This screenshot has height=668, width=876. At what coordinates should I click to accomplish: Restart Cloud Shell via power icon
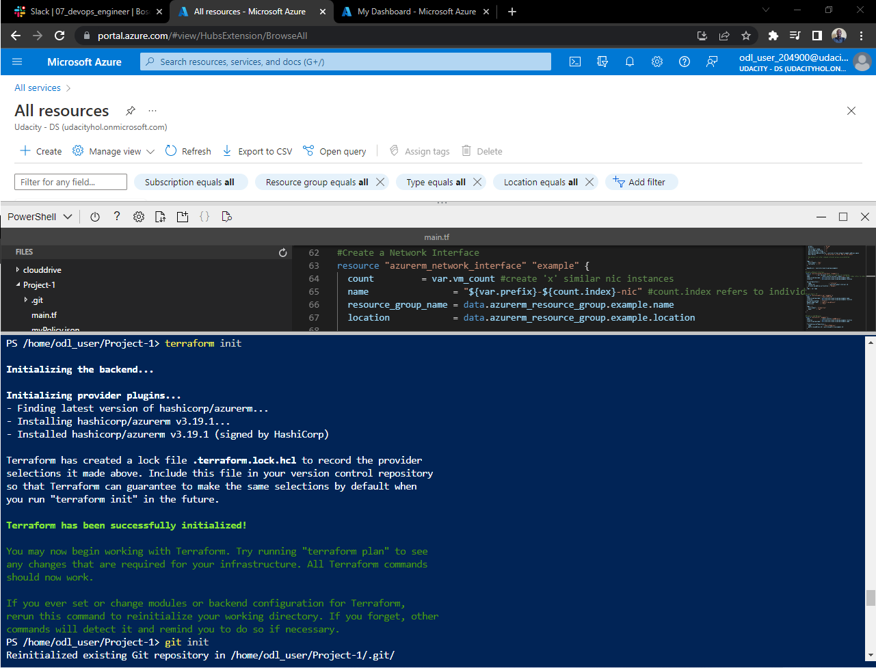tap(95, 216)
